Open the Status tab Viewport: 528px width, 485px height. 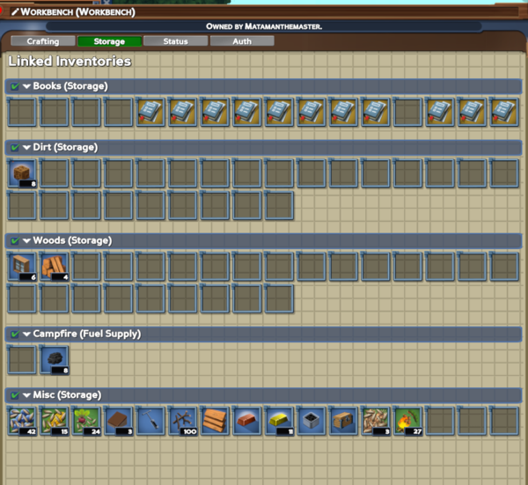[x=175, y=41]
